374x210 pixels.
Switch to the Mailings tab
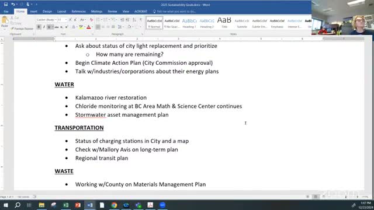96,12
